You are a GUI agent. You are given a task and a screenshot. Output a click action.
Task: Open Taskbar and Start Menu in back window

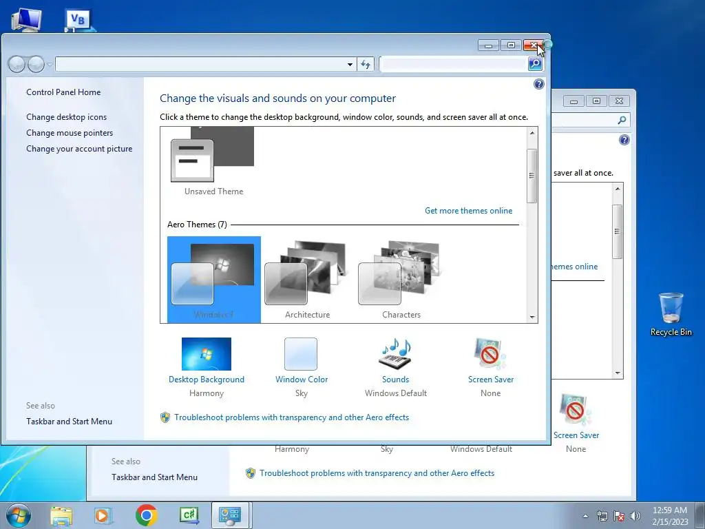pos(155,477)
